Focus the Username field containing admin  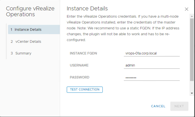click(x=151, y=65)
